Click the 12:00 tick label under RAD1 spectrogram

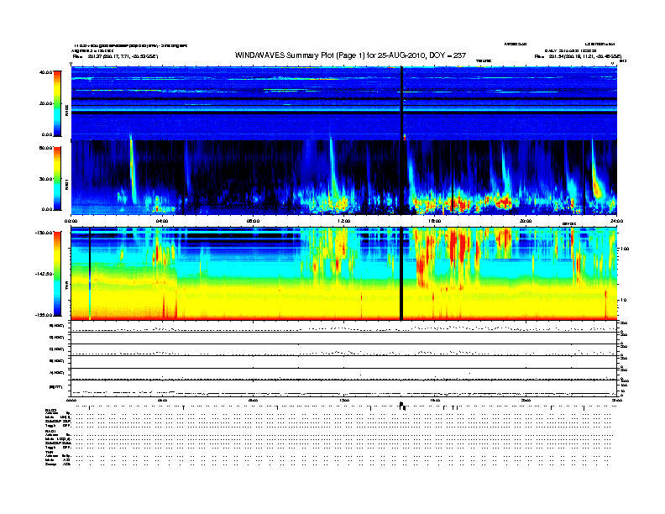(344, 221)
